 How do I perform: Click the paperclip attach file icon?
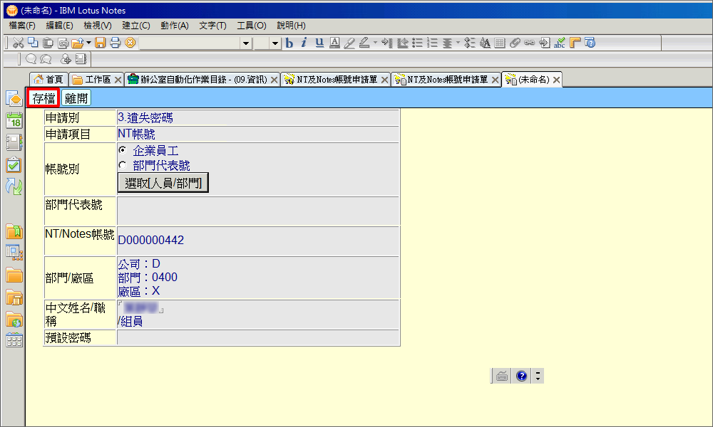click(x=515, y=43)
